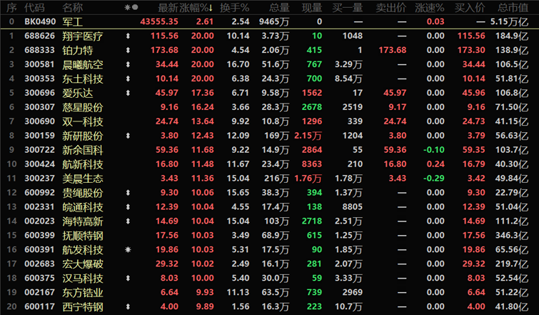
Task: Sort by 现量 column header
Action: [312, 8]
